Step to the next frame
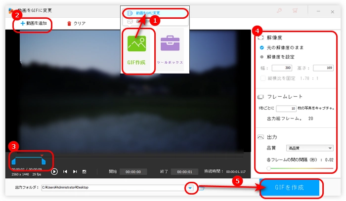The height and width of the screenshot is (201, 346). [x=75, y=171]
